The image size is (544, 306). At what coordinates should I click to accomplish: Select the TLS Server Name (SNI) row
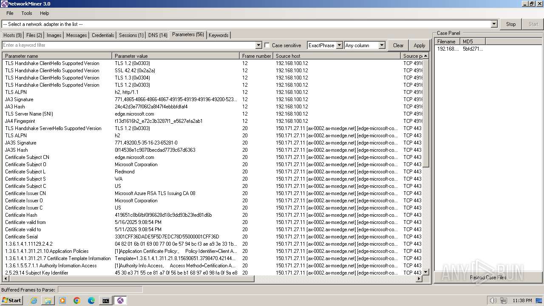(x=212, y=114)
